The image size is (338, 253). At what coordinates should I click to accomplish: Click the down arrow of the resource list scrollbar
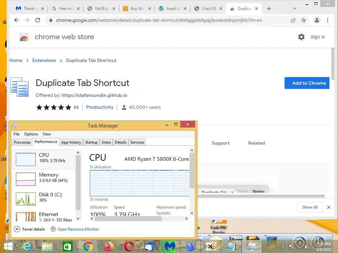[x=78, y=219]
